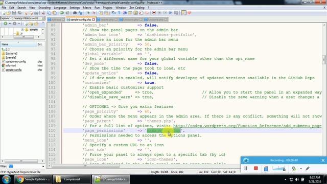The image size is (327, 184).
Task: Click the editor vertical scrollbar thumb
Action: coord(324,60)
